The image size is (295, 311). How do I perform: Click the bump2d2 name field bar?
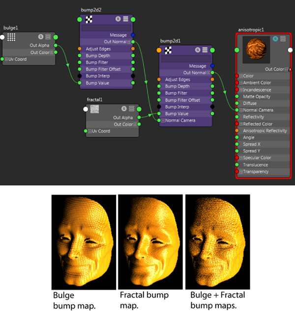106,28
